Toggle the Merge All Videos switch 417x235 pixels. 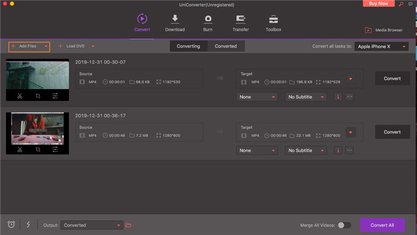click(344, 225)
